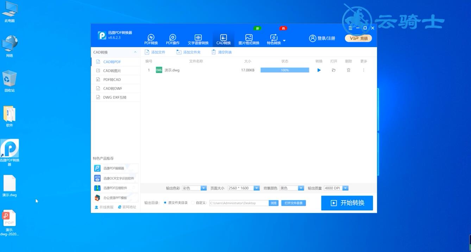Select CAD转DWF in sidebar
Screen dimensions: 471x252
coord(115,89)
